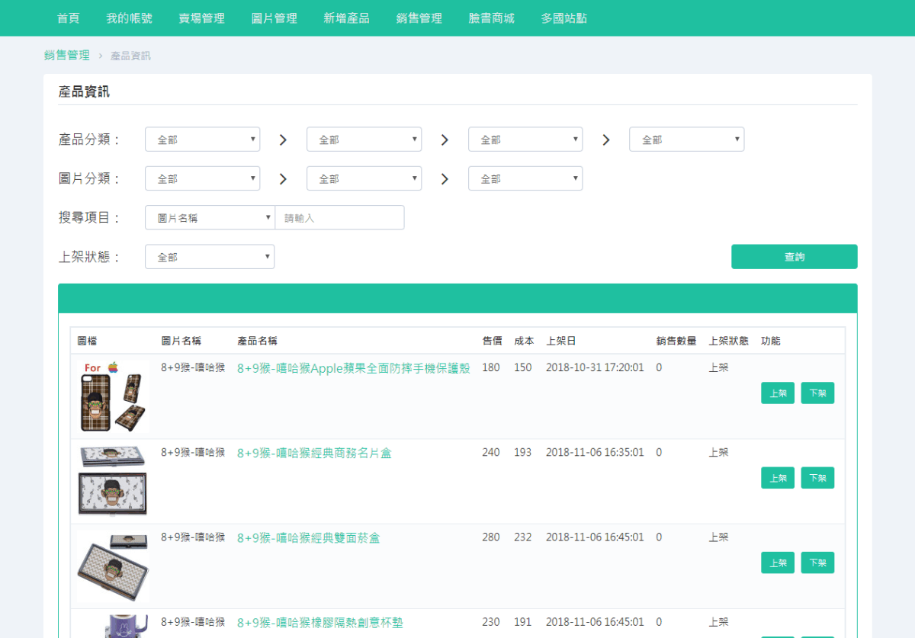This screenshot has width=915, height=638.
Task: Click the 銷售管理 breadcrumb link
Action: click(66, 55)
